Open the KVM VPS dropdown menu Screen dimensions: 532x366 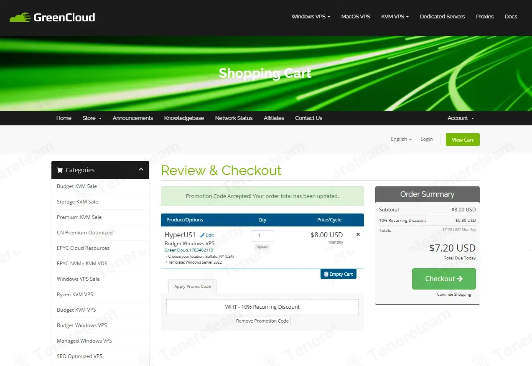tap(395, 17)
